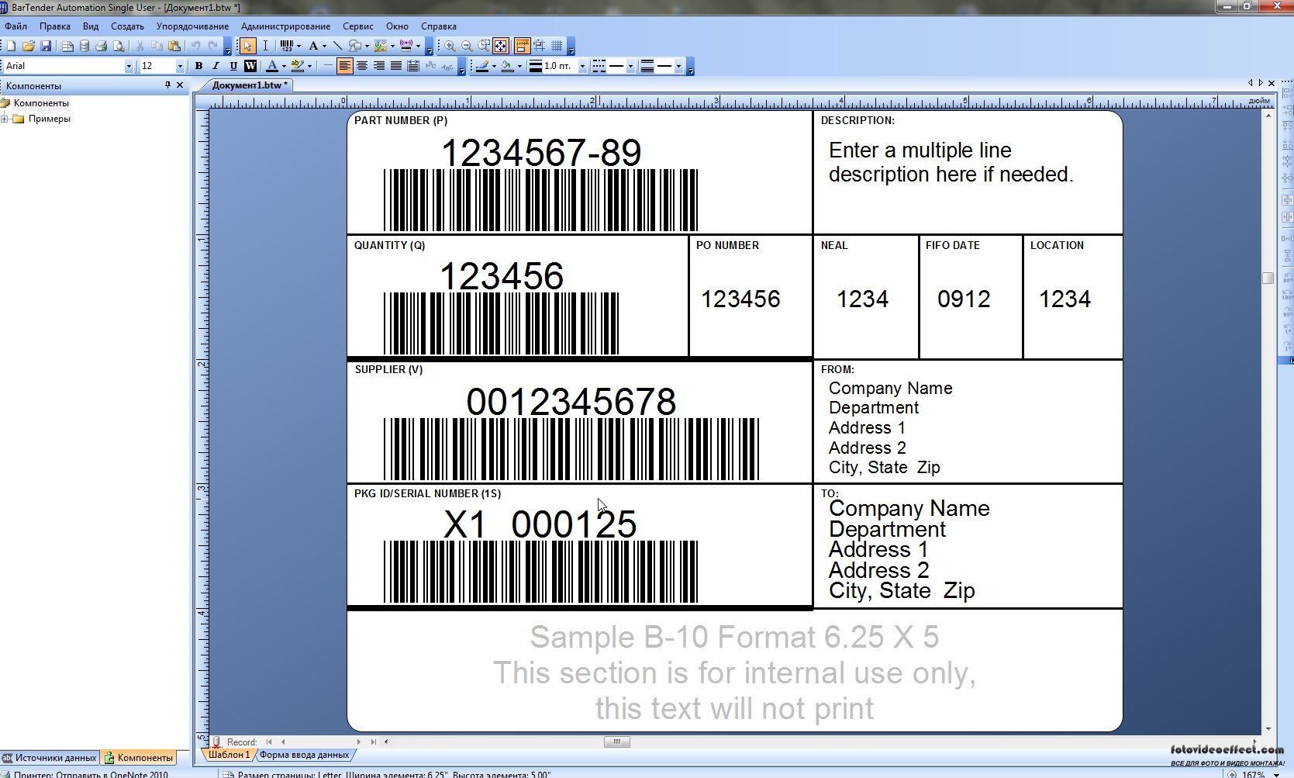Create a new document via toolbar icon
Screen dimensions: 1294x778
tap(11, 46)
